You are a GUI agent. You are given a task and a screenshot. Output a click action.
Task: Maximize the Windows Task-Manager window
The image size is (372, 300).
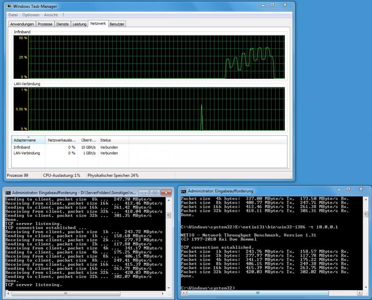click(272, 5)
